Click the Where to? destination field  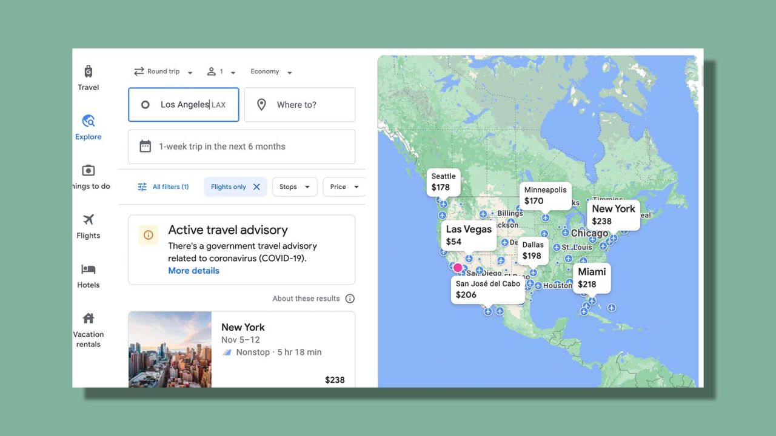tap(299, 105)
